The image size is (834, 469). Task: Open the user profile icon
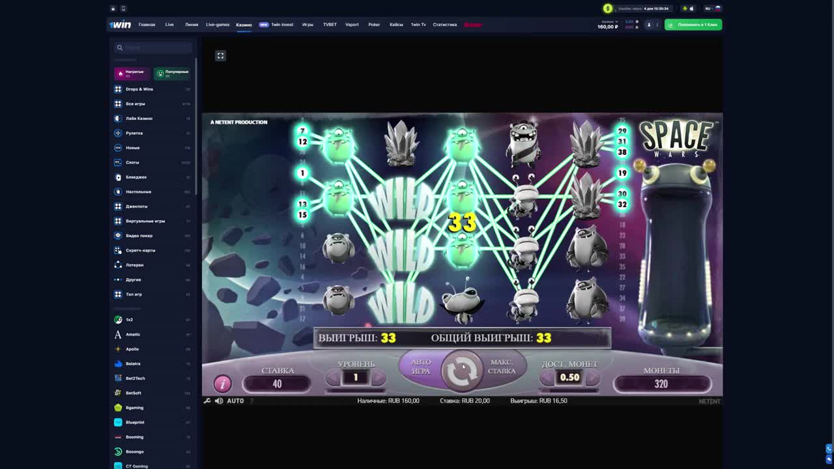tap(648, 25)
